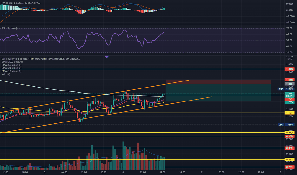Select the 0.8881 red price level label
Viewport: 297px width, 175px height.
tap(290, 148)
